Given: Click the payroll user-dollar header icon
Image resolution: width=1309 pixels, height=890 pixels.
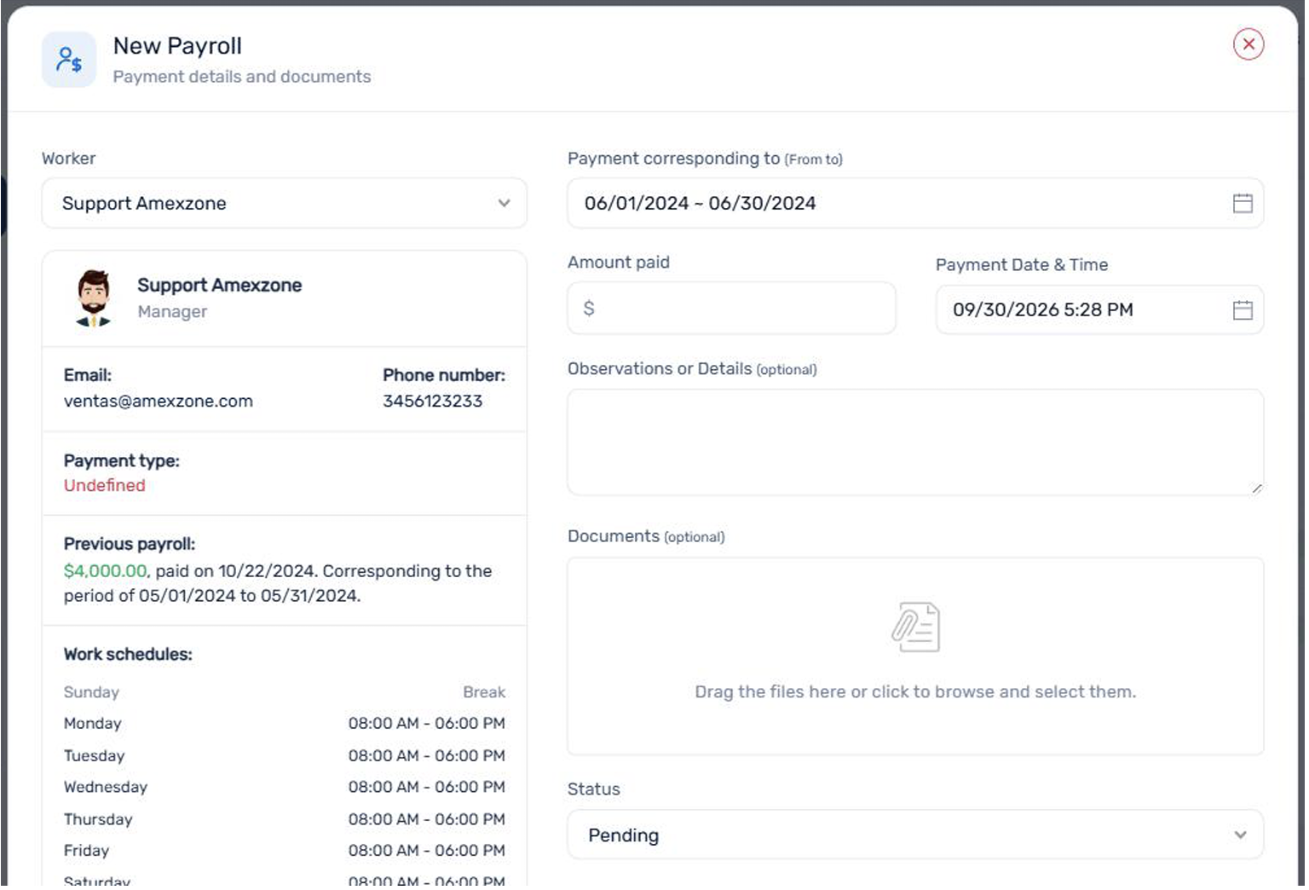Looking at the screenshot, I should click(x=69, y=60).
